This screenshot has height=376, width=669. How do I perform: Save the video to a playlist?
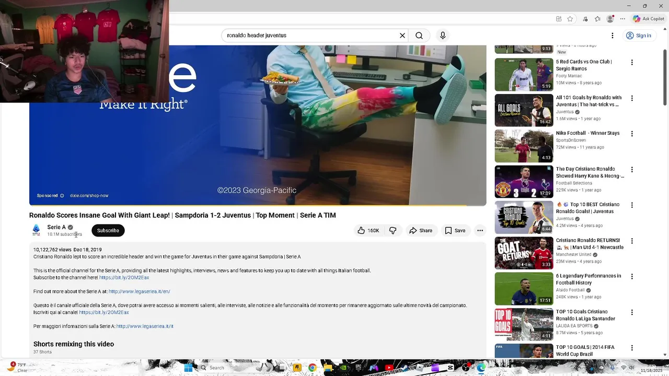(455, 230)
